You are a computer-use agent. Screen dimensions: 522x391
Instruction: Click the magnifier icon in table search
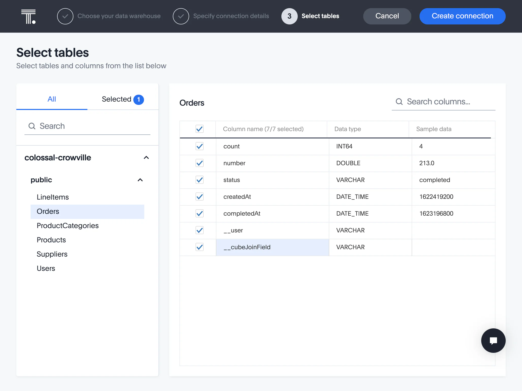[x=32, y=126]
